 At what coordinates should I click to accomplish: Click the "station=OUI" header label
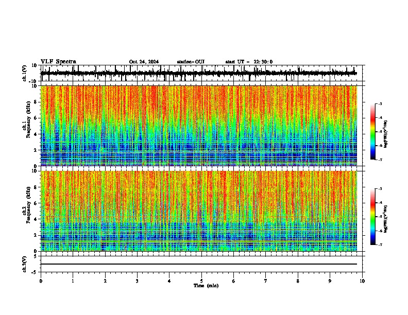pos(191,62)
